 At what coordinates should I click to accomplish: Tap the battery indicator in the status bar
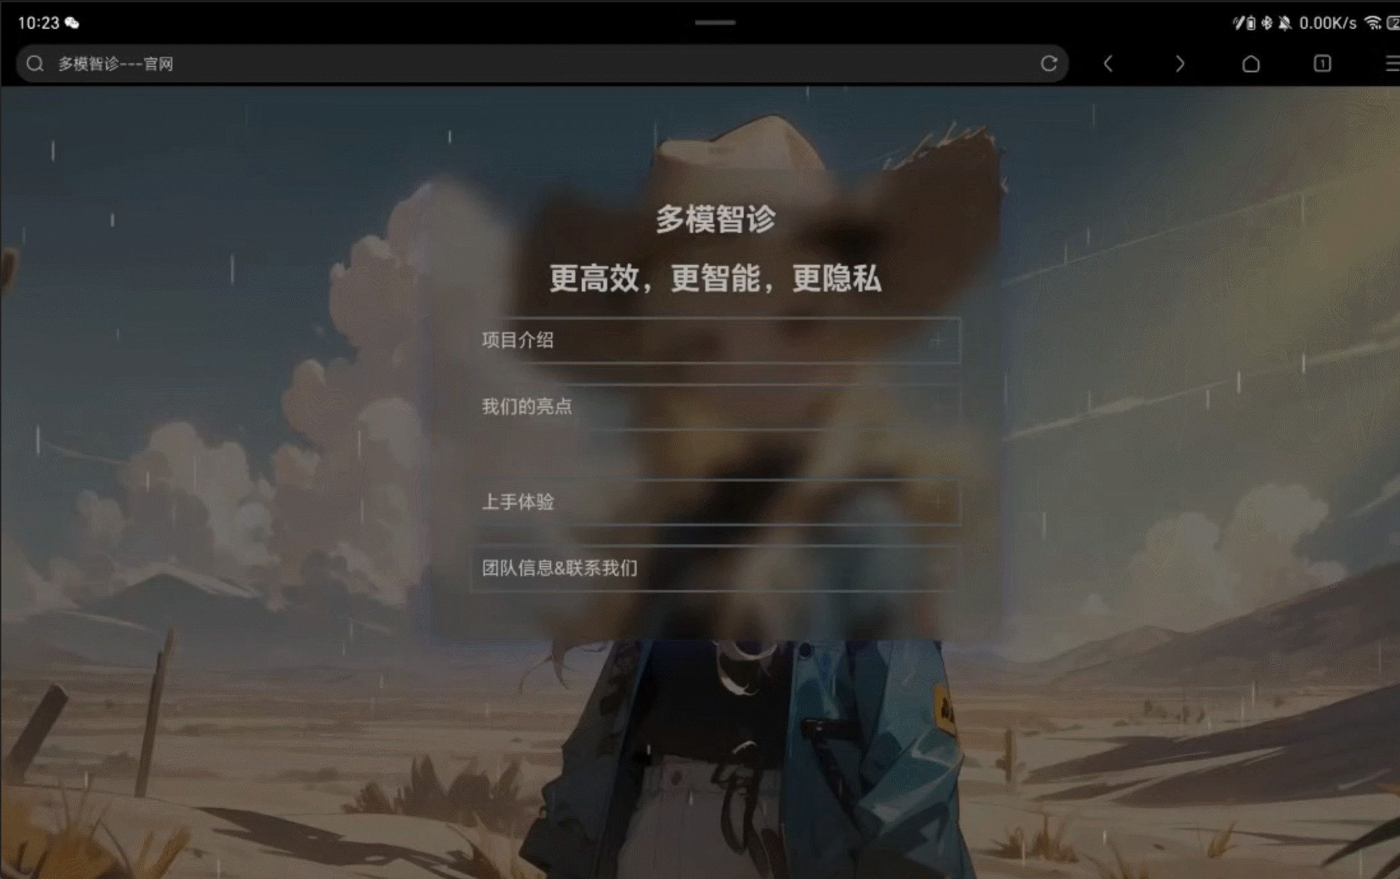pyautogui.click(x=1391, y=22)
